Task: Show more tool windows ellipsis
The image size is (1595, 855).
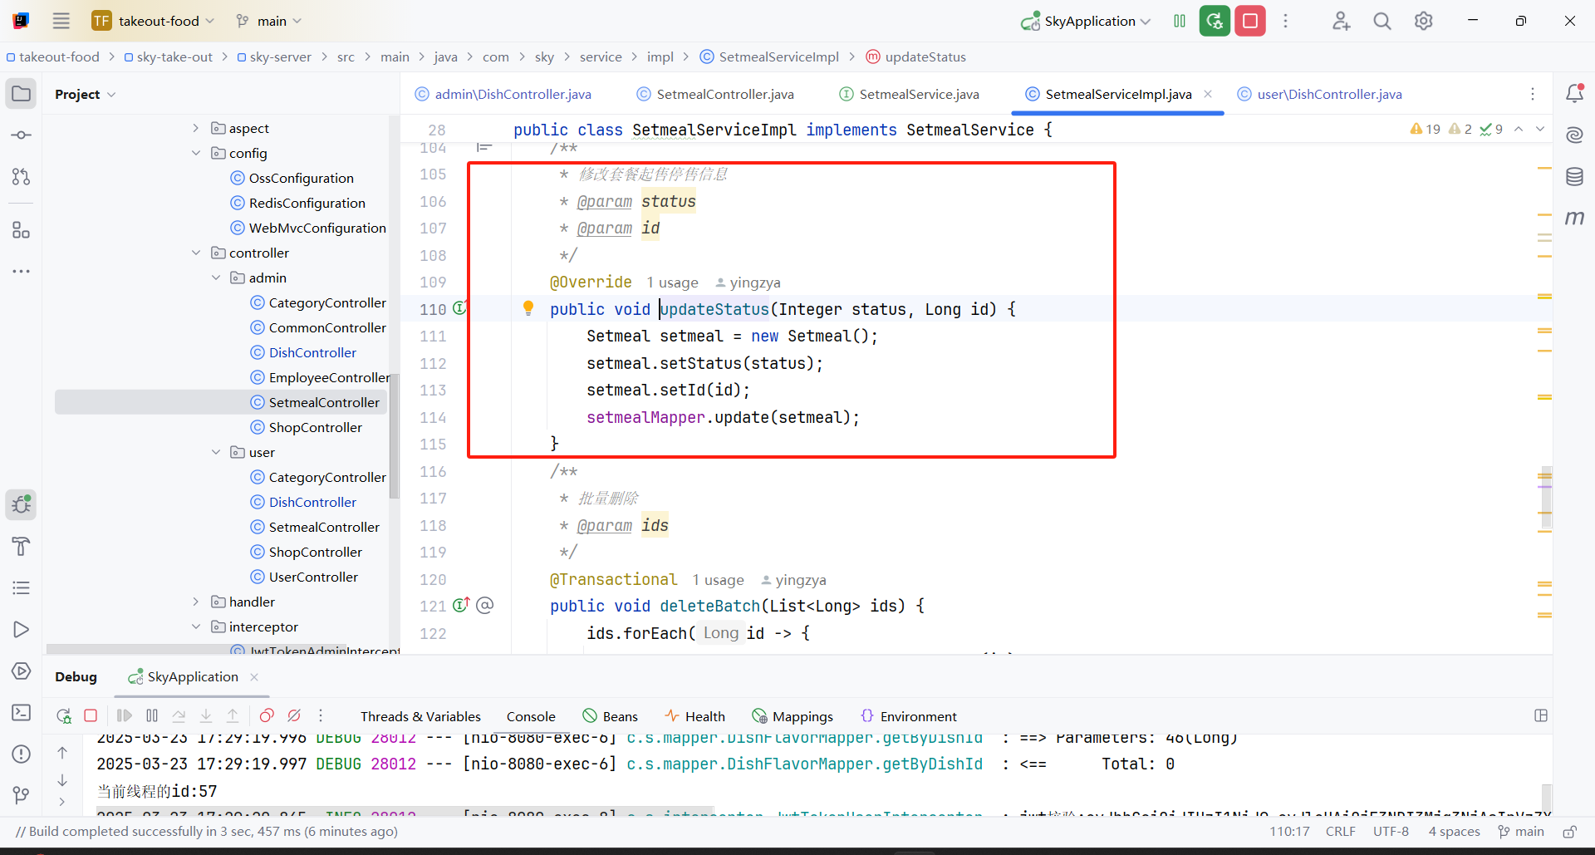Action: 22,271
